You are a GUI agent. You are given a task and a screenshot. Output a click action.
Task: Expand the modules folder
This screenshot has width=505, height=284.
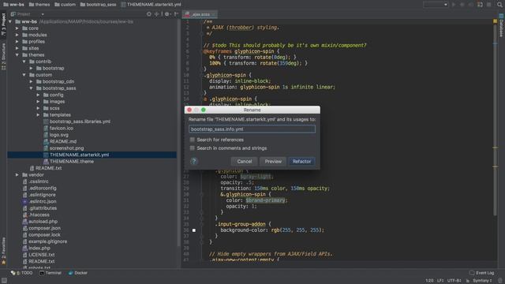17,35
